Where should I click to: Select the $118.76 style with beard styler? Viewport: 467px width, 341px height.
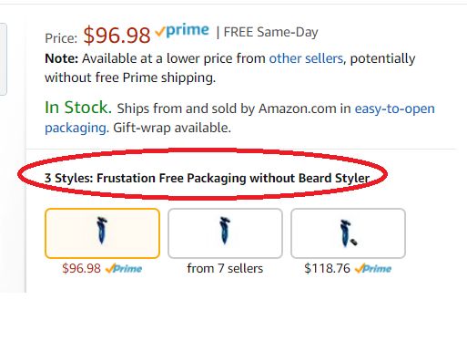click(348, 233)
